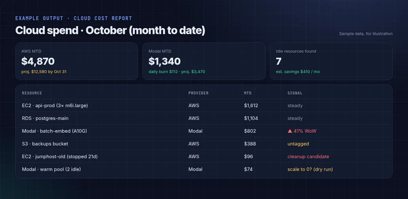
Task: Click the AWS provider cell for jumphost-old
Action: [x=194, y=156]
